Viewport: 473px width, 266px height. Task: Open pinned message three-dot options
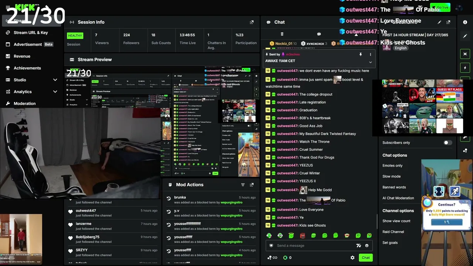pos(370,54)
